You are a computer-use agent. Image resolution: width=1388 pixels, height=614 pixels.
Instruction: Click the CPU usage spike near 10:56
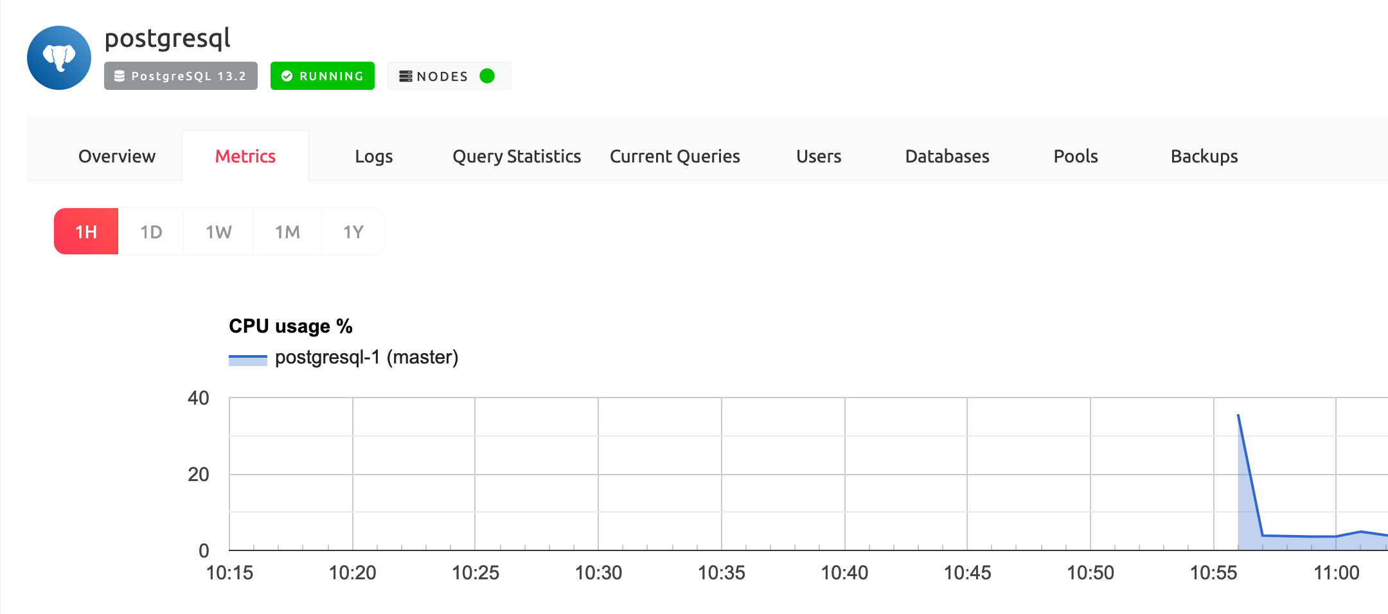point(1238,417)
